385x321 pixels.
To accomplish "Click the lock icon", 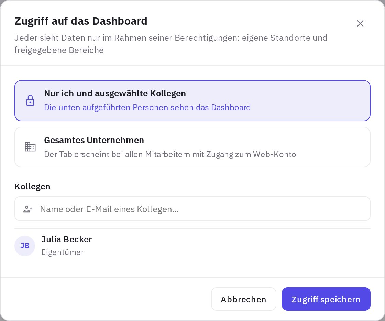I will pos(30,100).
